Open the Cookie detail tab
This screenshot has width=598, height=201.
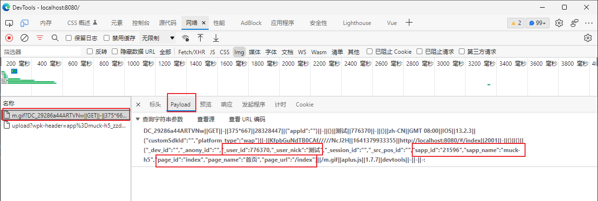(x=304, y=105)
